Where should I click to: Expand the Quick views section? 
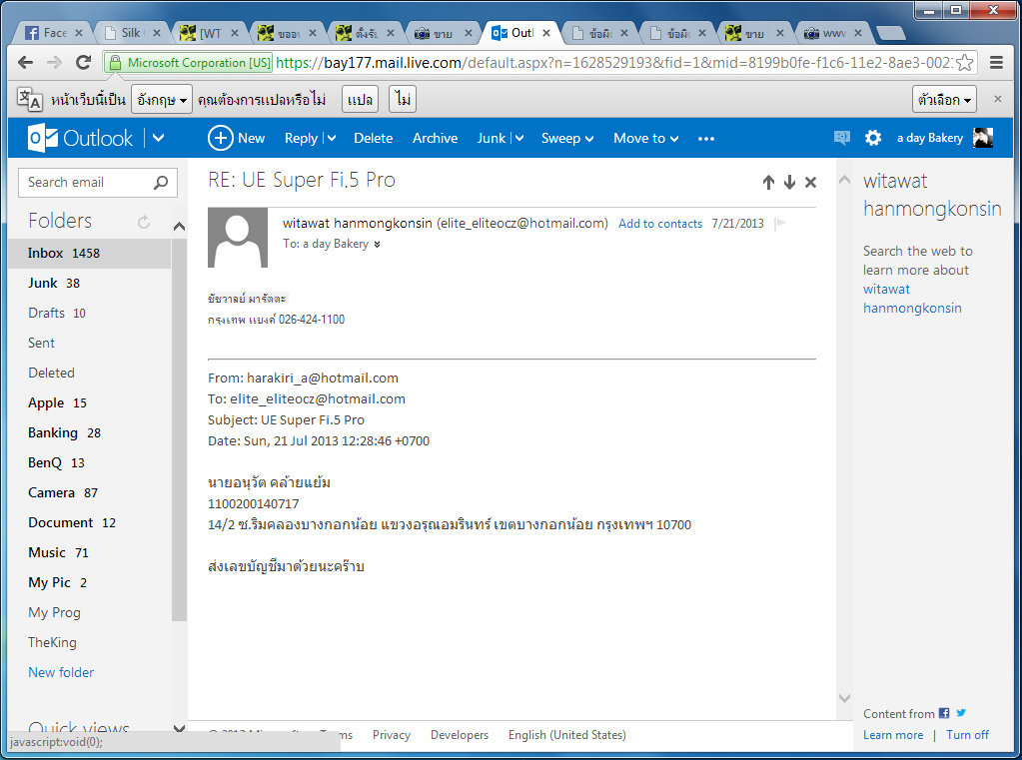[179, 728]
